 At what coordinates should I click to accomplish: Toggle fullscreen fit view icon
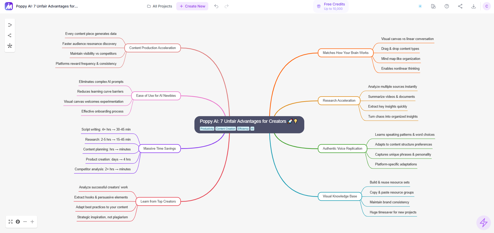pos(11,222)
